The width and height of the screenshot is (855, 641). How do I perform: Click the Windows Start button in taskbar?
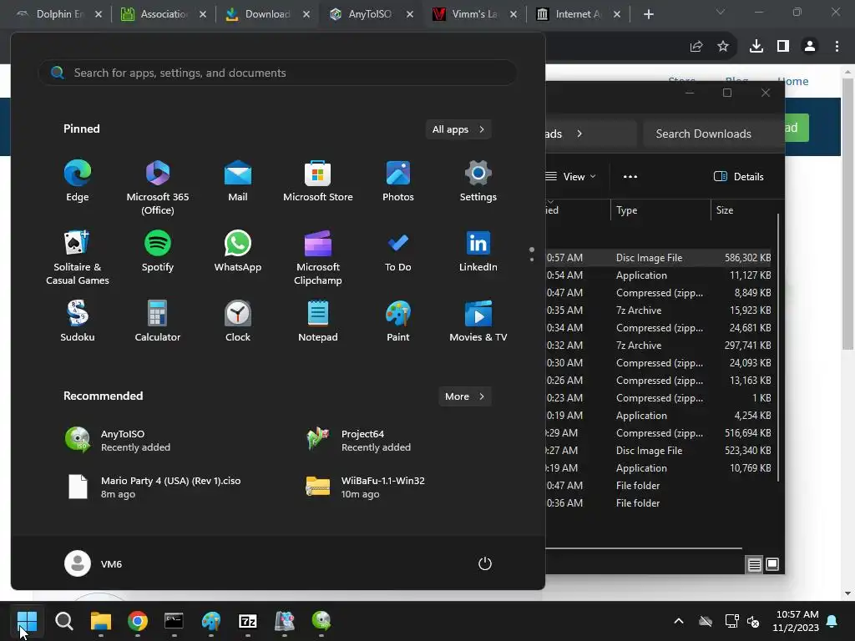(27, 621)
